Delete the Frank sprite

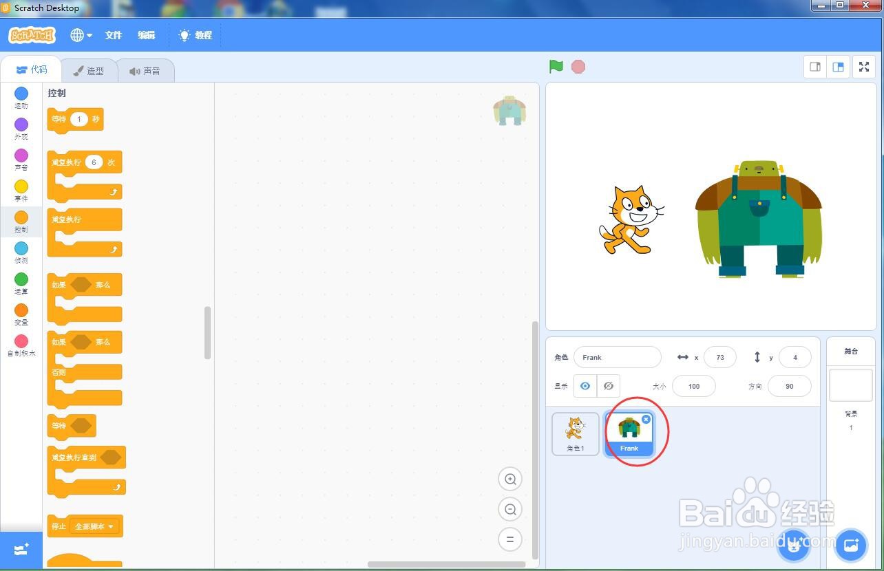pos(646,419)
